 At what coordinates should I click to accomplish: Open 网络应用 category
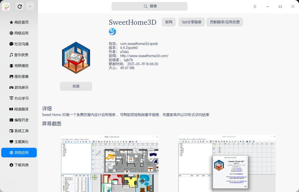19,33
